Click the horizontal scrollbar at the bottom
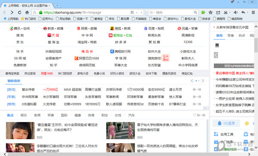 pyautogui.click(x=118, y=154)
